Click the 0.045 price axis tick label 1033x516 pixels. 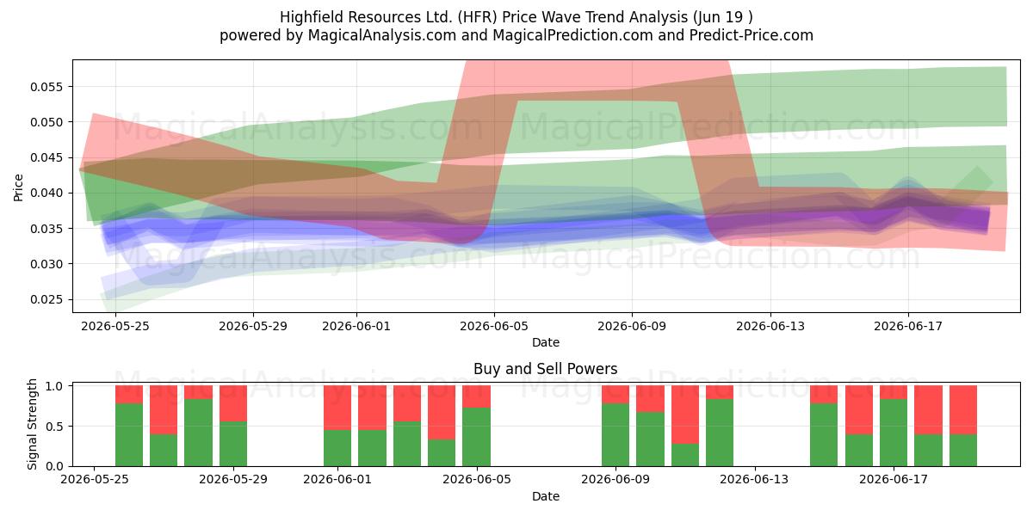47,157
